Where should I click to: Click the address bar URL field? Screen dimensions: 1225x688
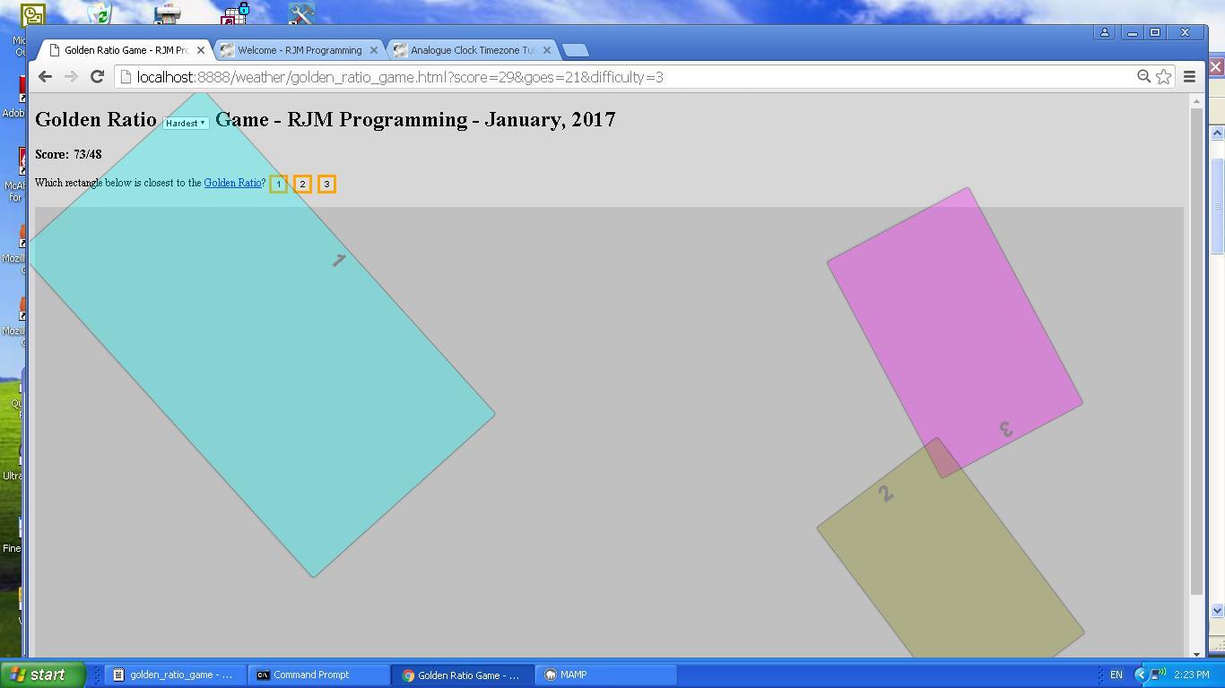tap(628, 77)
